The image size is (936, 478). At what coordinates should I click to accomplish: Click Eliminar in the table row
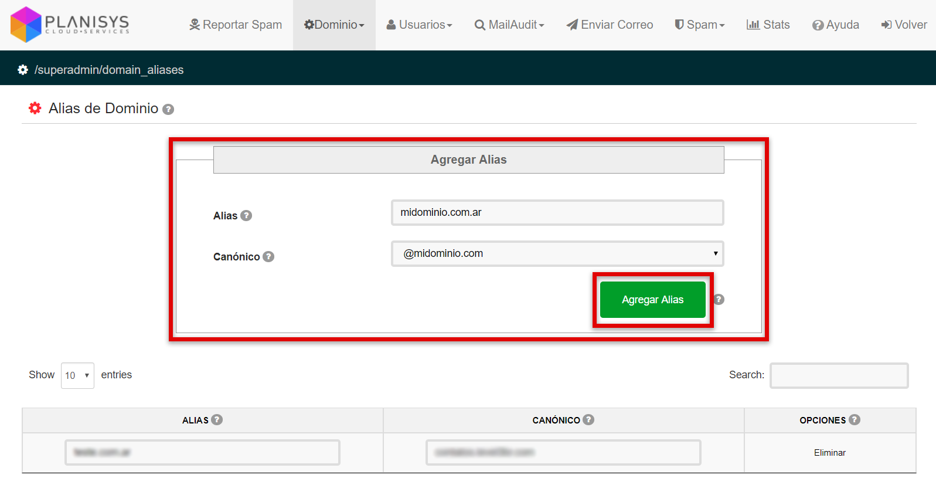[829, 453]
